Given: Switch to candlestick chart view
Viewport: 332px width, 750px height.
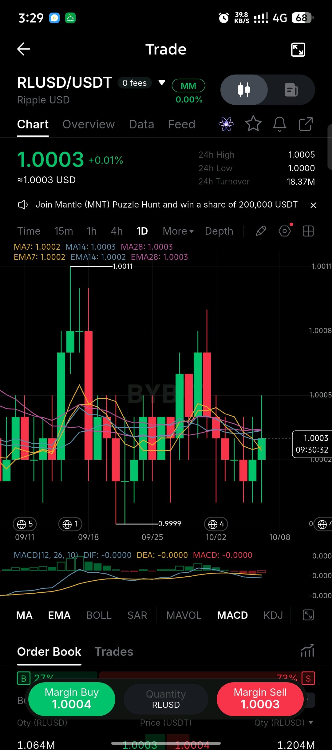Looking at the screenshot, I should (x=244, y=90).
